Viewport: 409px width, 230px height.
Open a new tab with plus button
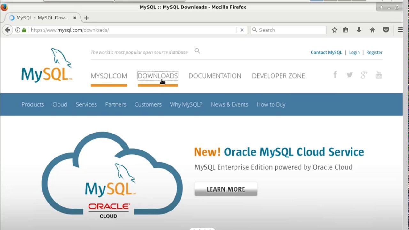86,18
